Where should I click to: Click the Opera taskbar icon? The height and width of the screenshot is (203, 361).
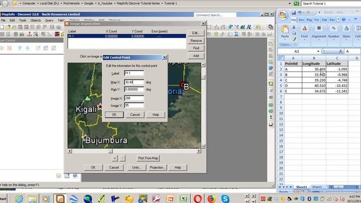click(197, 198)
